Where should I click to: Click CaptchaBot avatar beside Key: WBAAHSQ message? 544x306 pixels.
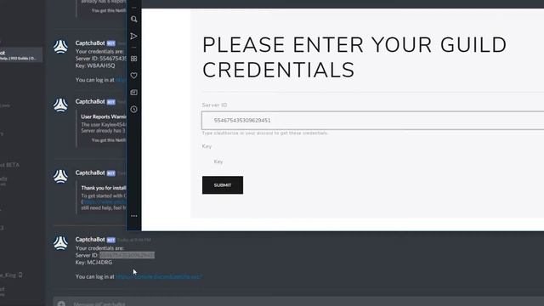pos(60,47)
